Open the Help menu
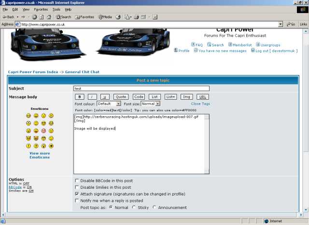The height and width of the screenshot is (225, 309). 68,10
